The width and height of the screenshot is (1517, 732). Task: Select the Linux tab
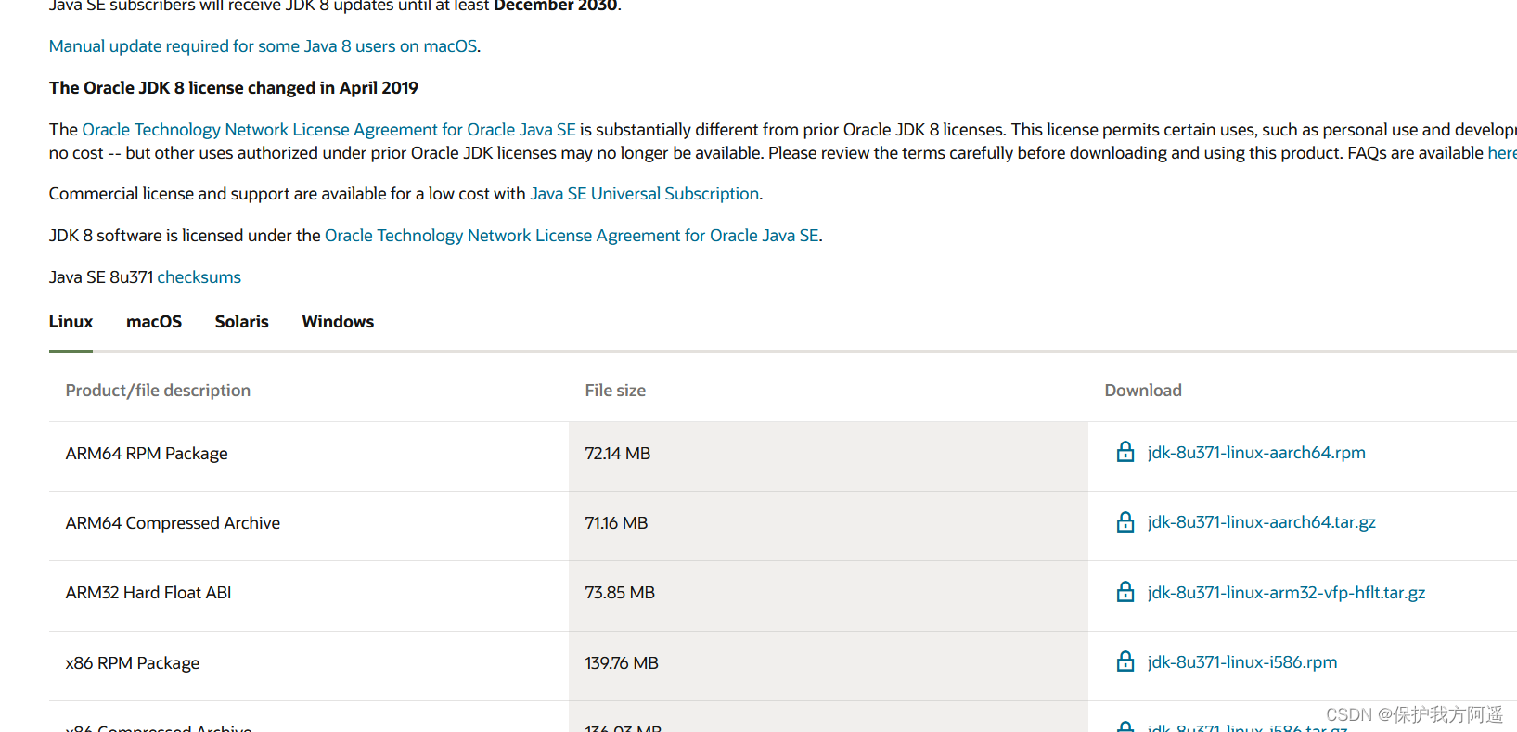coord(71,322)
